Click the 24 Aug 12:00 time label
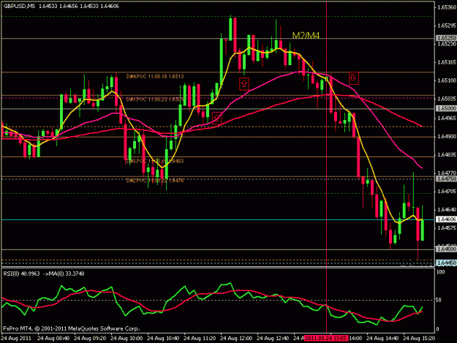Image resolution: width=457 pixels, height=343 pixels. coord(236,339)
